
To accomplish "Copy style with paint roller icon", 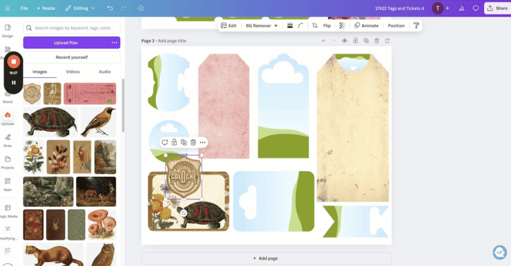I will pos(416,25).
